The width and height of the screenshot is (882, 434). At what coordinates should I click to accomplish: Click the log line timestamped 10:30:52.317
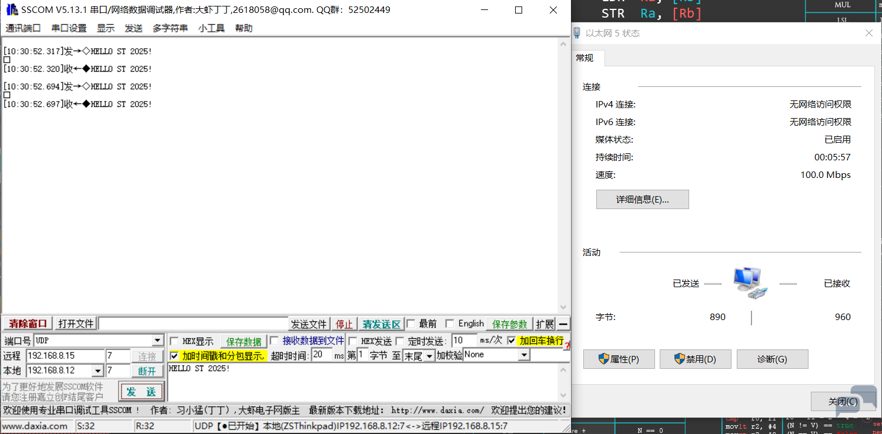tap(78, 52)
